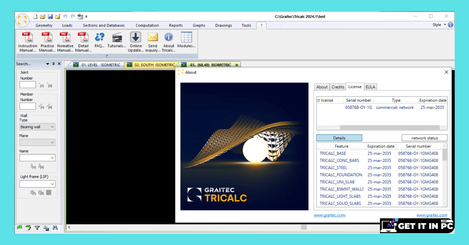The image size is (469, 245).
Task: Select the TRICALC_FOUNDATION feature row
Action: pyautogui.click(x=379, y=175)
